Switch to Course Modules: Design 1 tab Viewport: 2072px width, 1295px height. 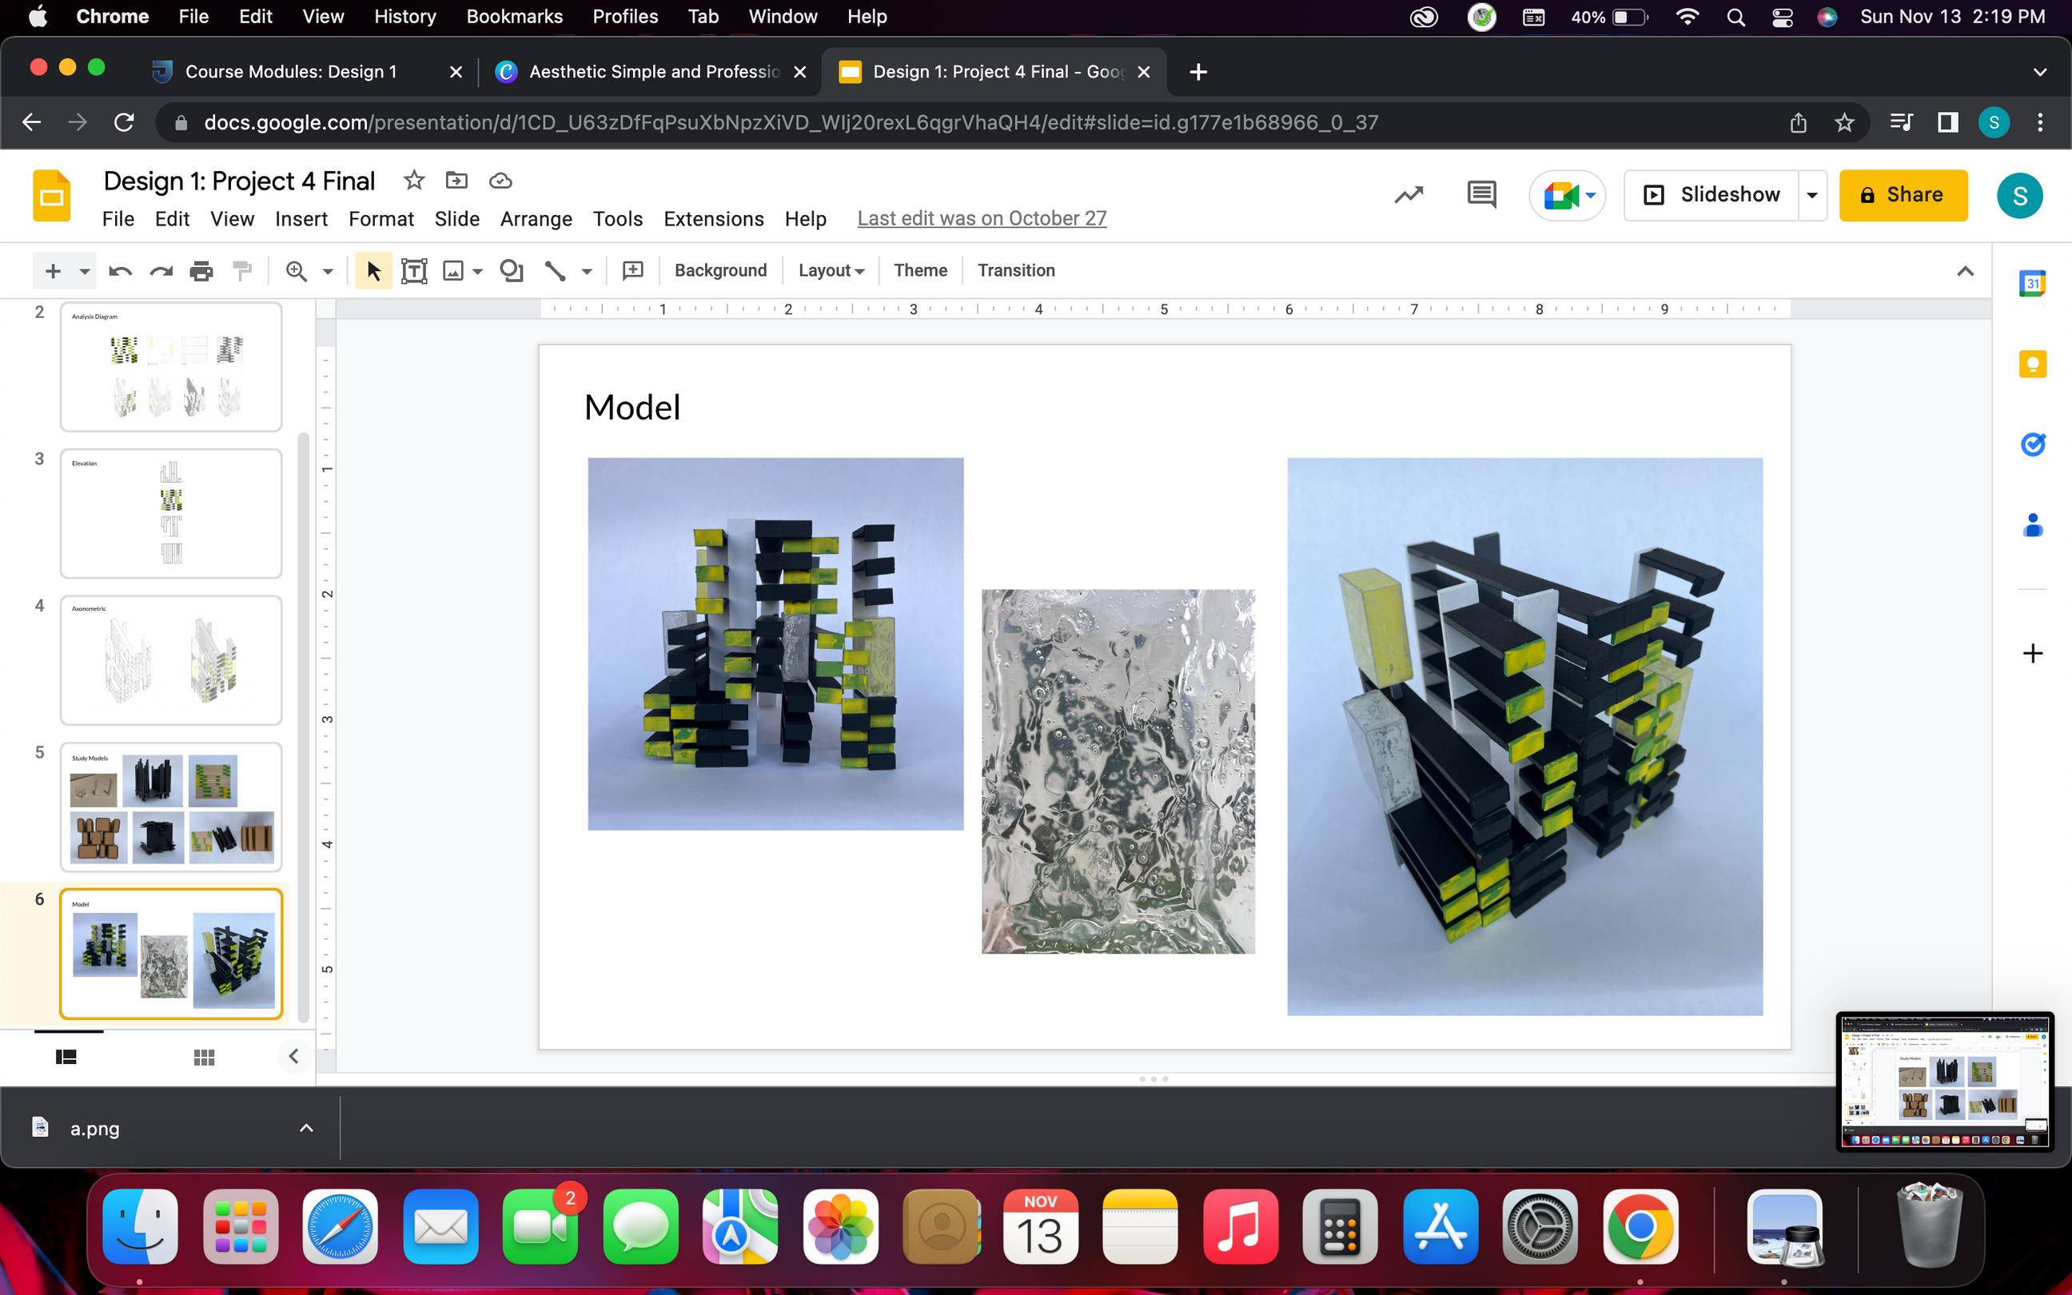291,72
